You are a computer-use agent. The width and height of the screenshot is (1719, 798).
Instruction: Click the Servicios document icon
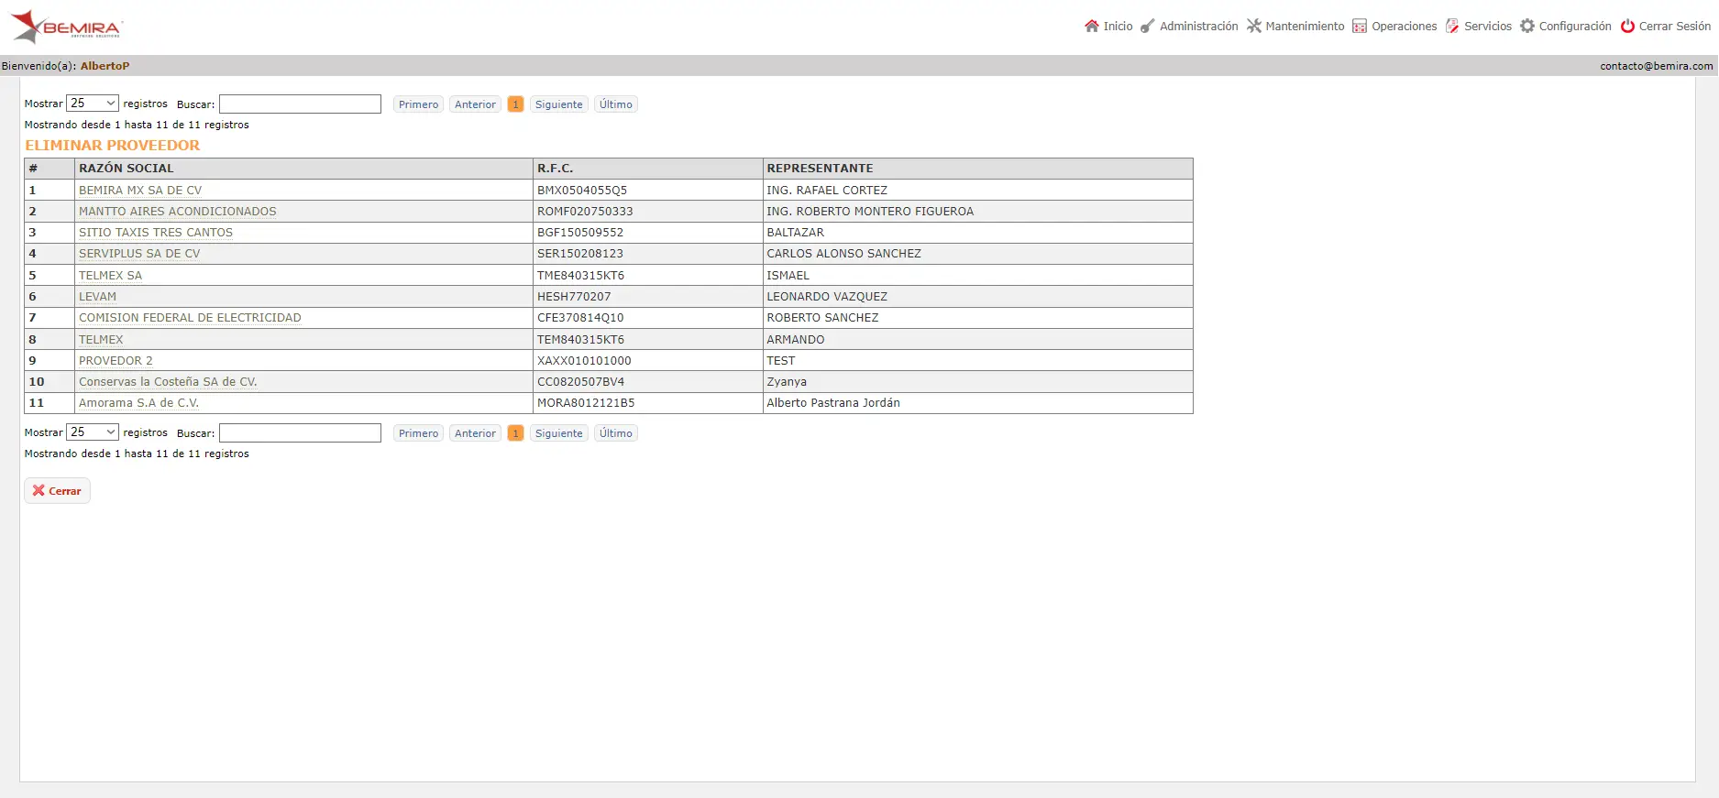(1452, 26)
